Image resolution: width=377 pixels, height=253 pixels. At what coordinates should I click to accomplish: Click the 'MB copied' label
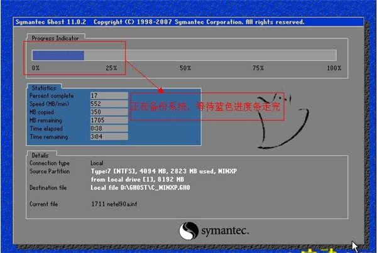click(41, 112)
